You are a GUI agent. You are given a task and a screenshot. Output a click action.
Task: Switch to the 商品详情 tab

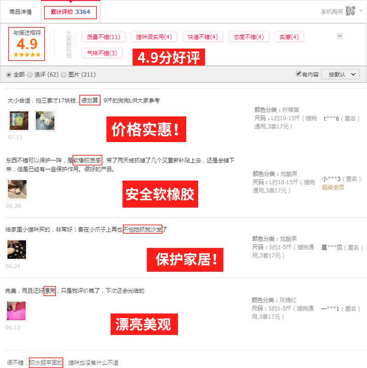click(21, 12)
